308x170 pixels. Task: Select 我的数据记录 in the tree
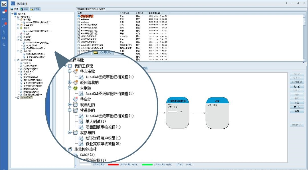tap(26, 97)
